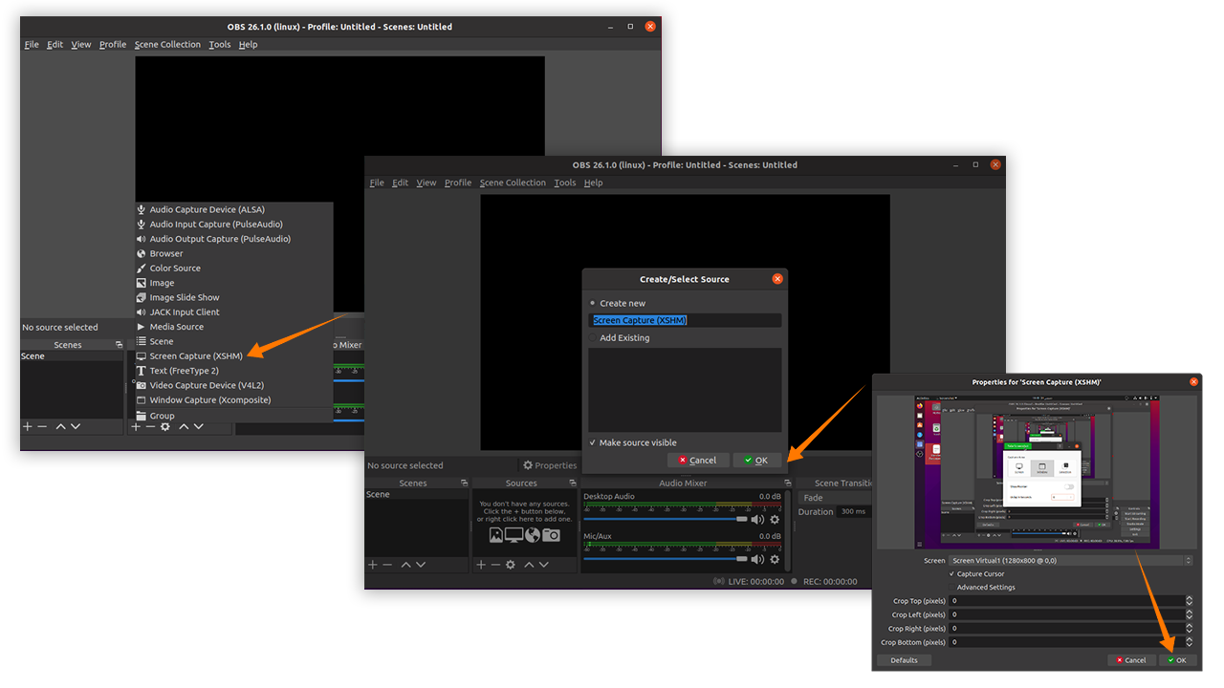Add a scene with plus in back window
Screen dimensions: 1224x688
click(x=28, y=426)
